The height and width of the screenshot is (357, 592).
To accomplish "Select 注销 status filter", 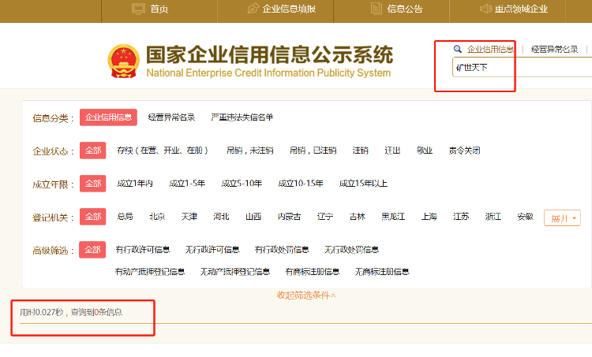I will 360,151.
